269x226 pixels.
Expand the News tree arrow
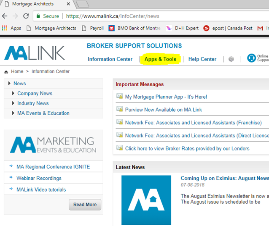click(x=9, y=84)
